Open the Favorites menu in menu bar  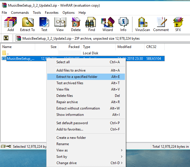click(52, 13)
